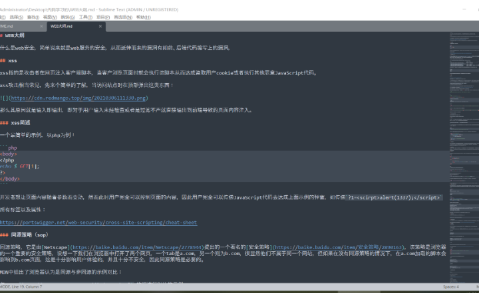
Task: Click the line starting 'MDN中给出了'
Action: [x=61, y=272]
